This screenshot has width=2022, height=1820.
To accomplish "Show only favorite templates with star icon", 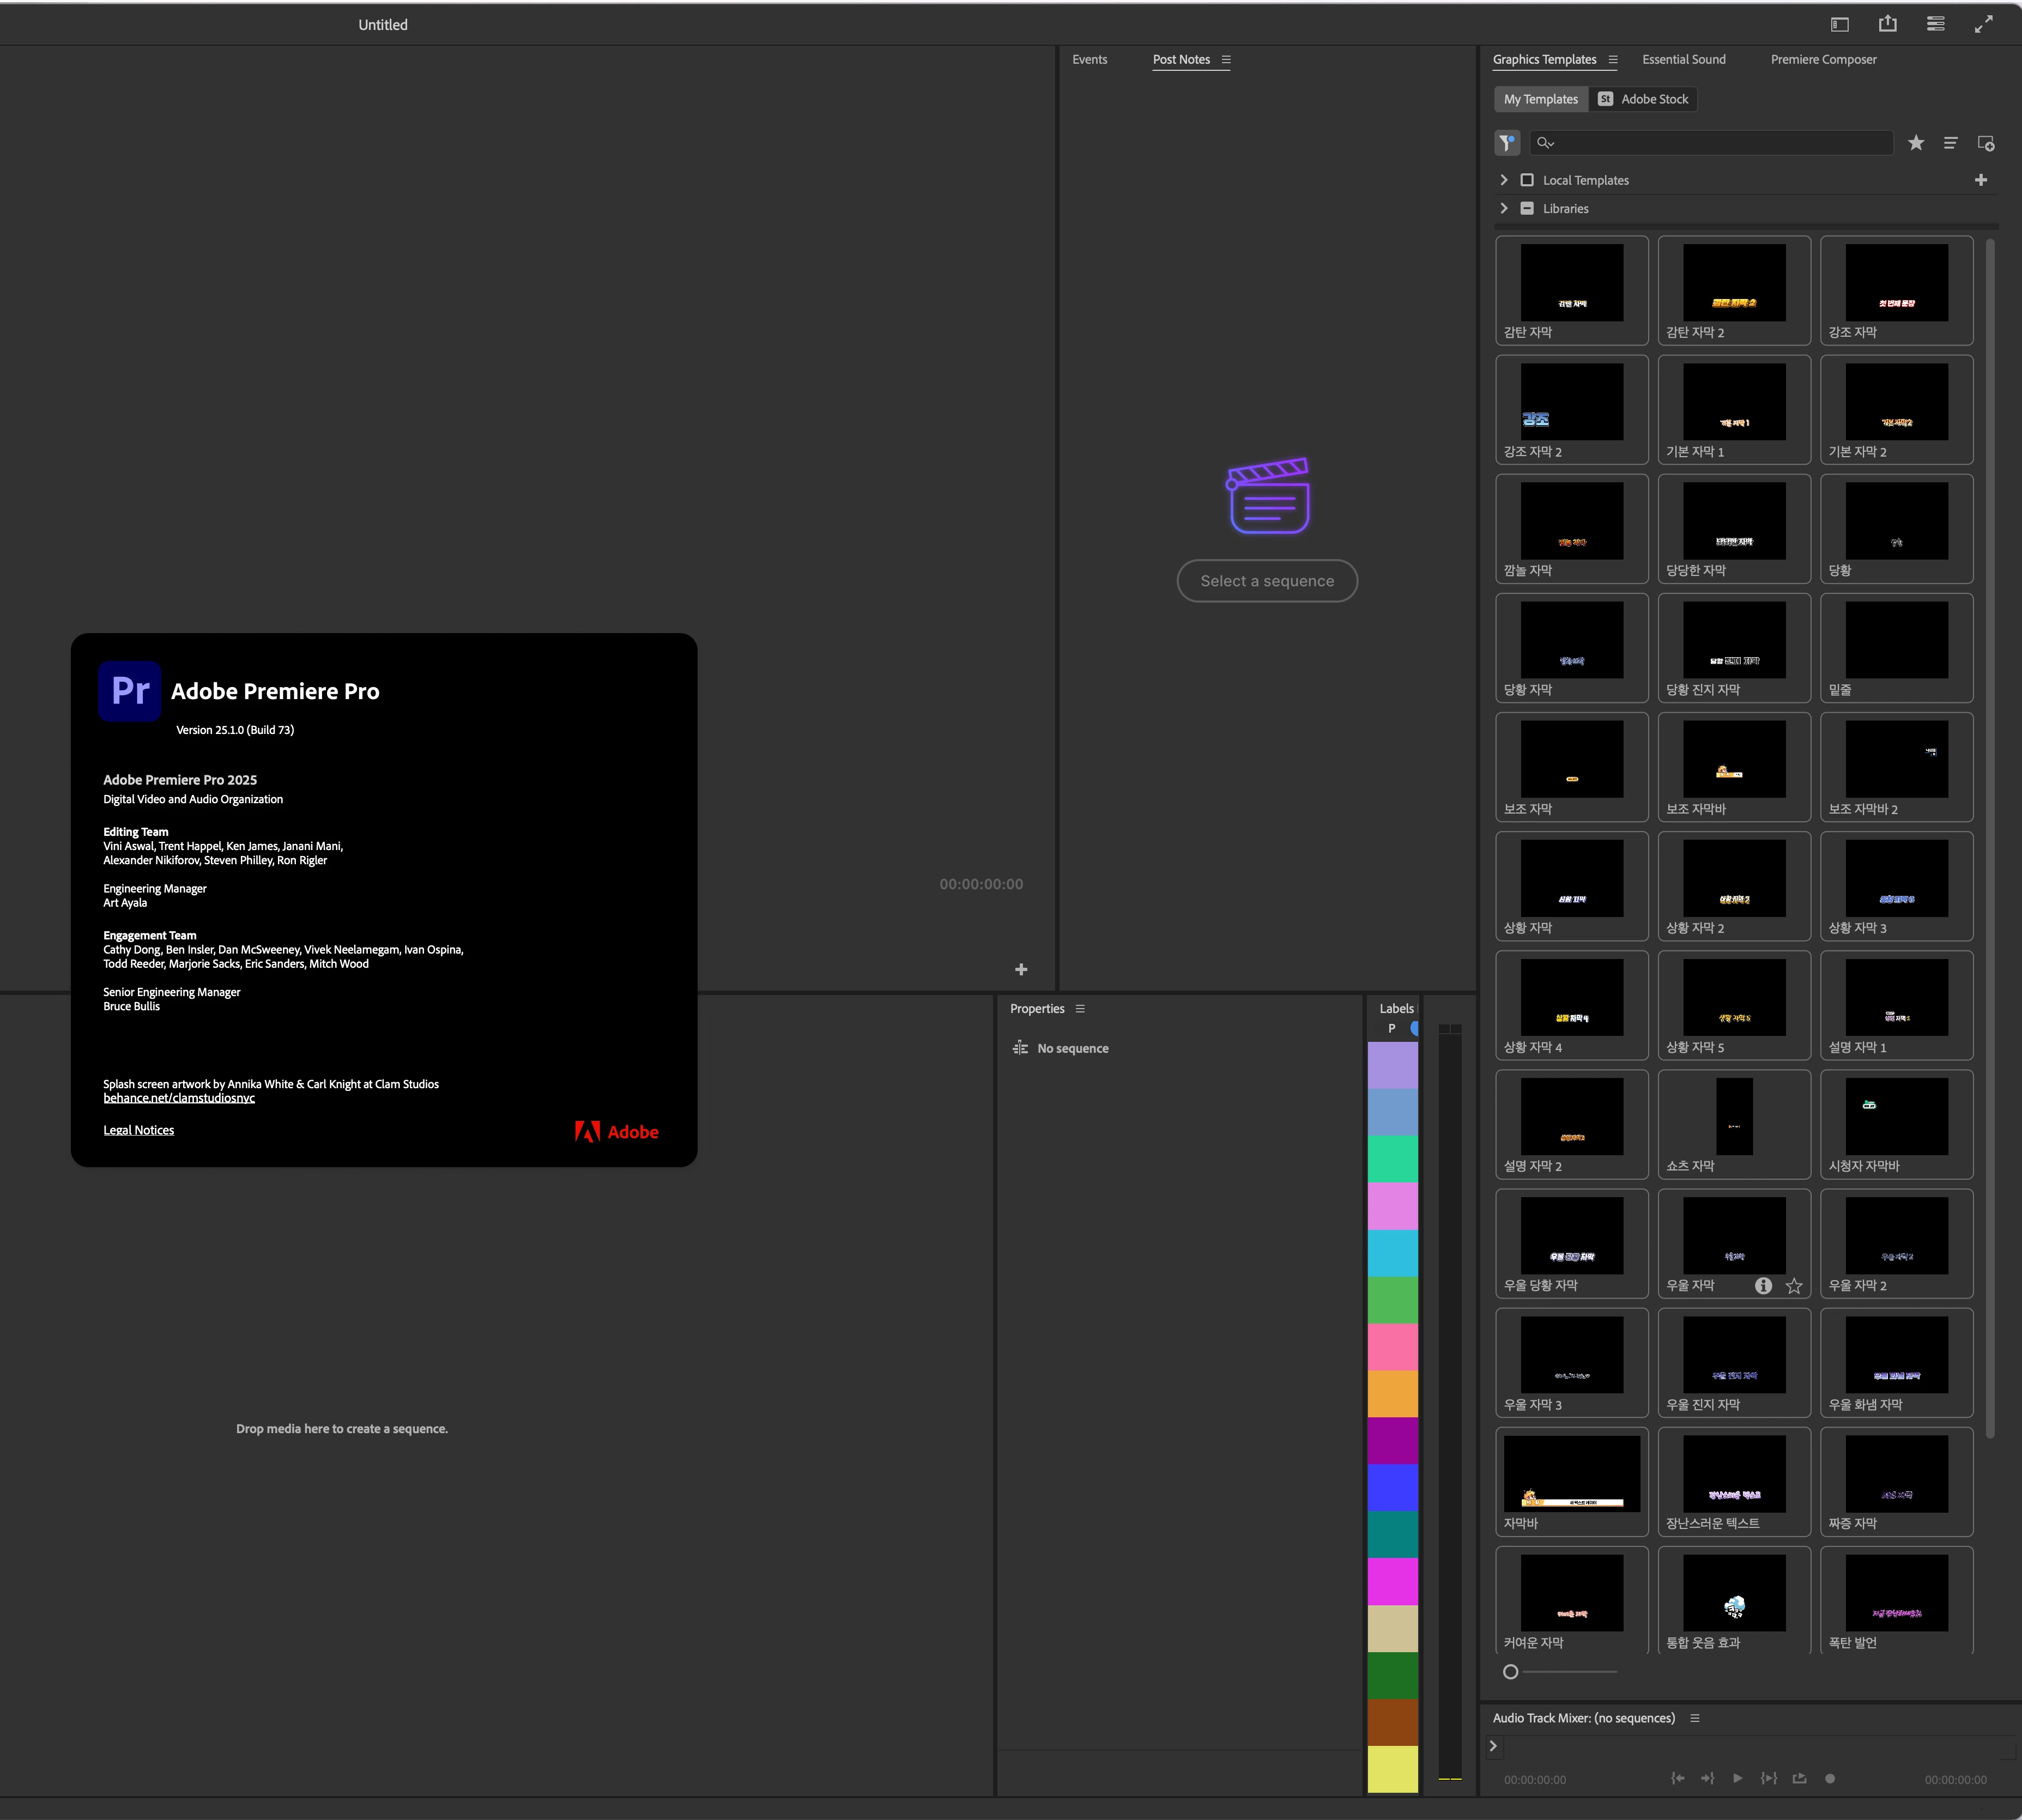I will (x=1915, y=143).
